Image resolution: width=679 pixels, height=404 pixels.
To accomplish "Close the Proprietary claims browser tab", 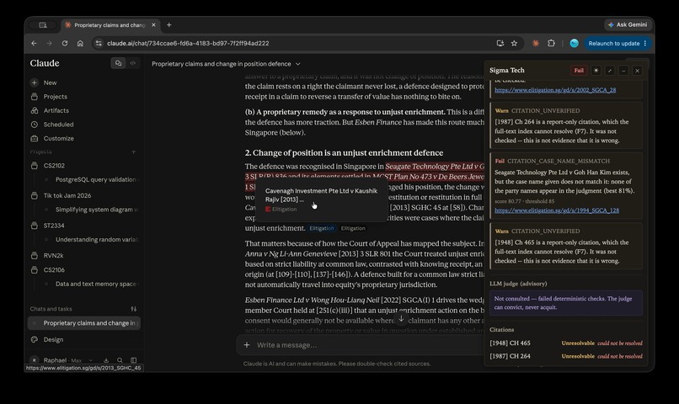I will [153, 25].
